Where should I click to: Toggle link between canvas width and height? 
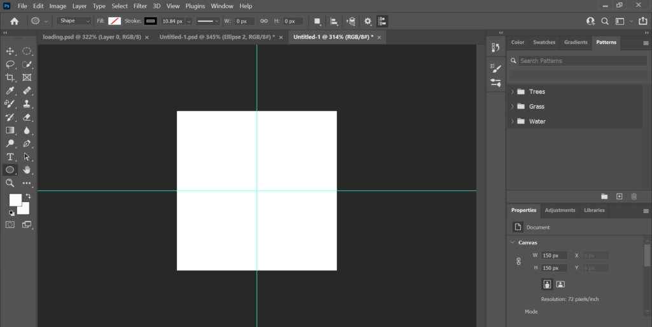coord(518,261)
